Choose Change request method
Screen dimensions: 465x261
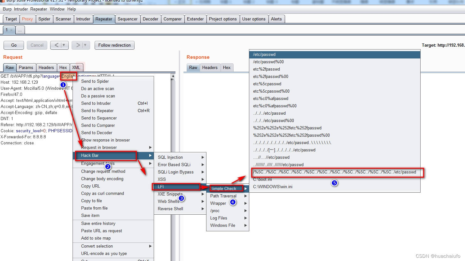click(x=113, y=171)
